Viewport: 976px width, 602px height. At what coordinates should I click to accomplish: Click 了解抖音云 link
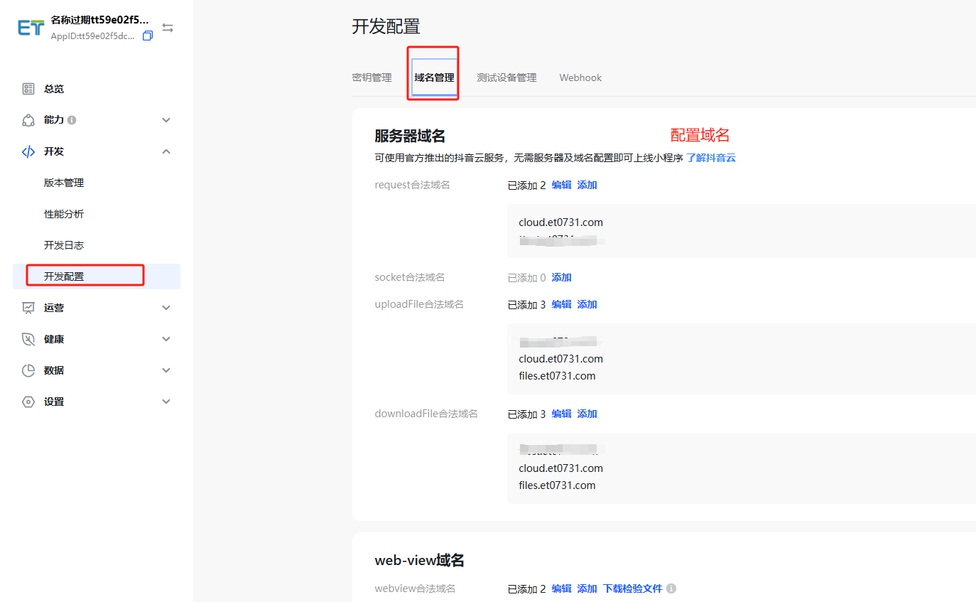(710, 158)
